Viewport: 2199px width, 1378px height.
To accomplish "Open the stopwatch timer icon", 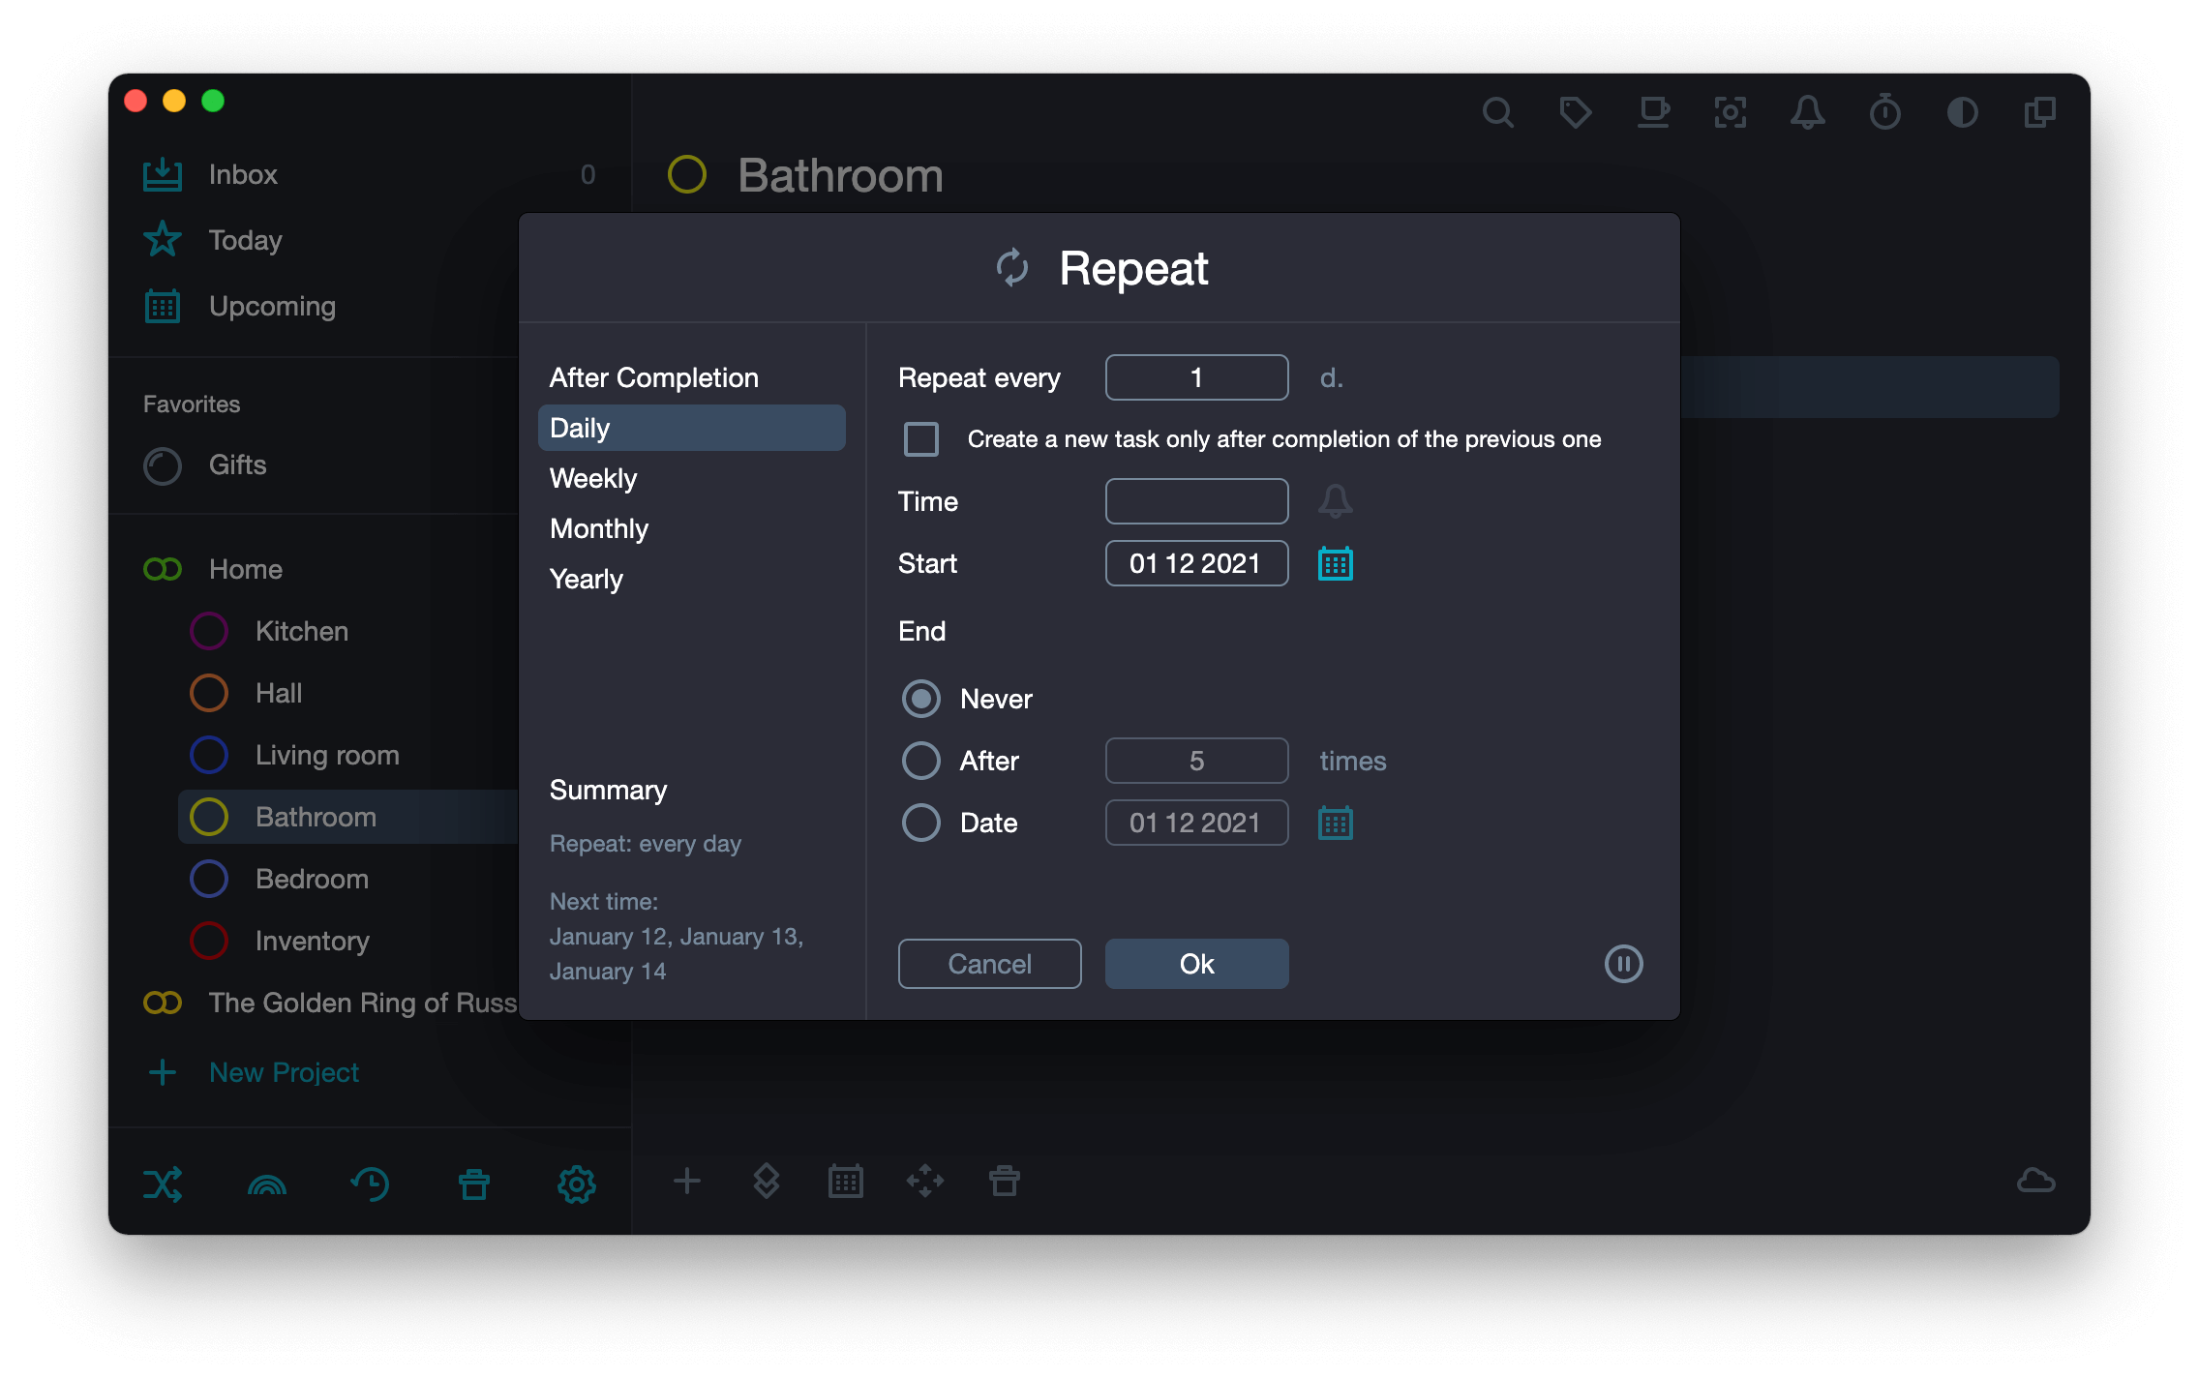I will click(1884, 113).
